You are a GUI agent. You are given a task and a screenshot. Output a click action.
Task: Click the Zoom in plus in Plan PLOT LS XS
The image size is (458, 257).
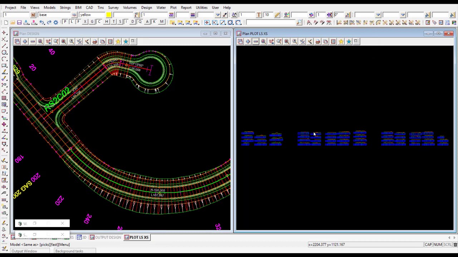click(248, 41)
